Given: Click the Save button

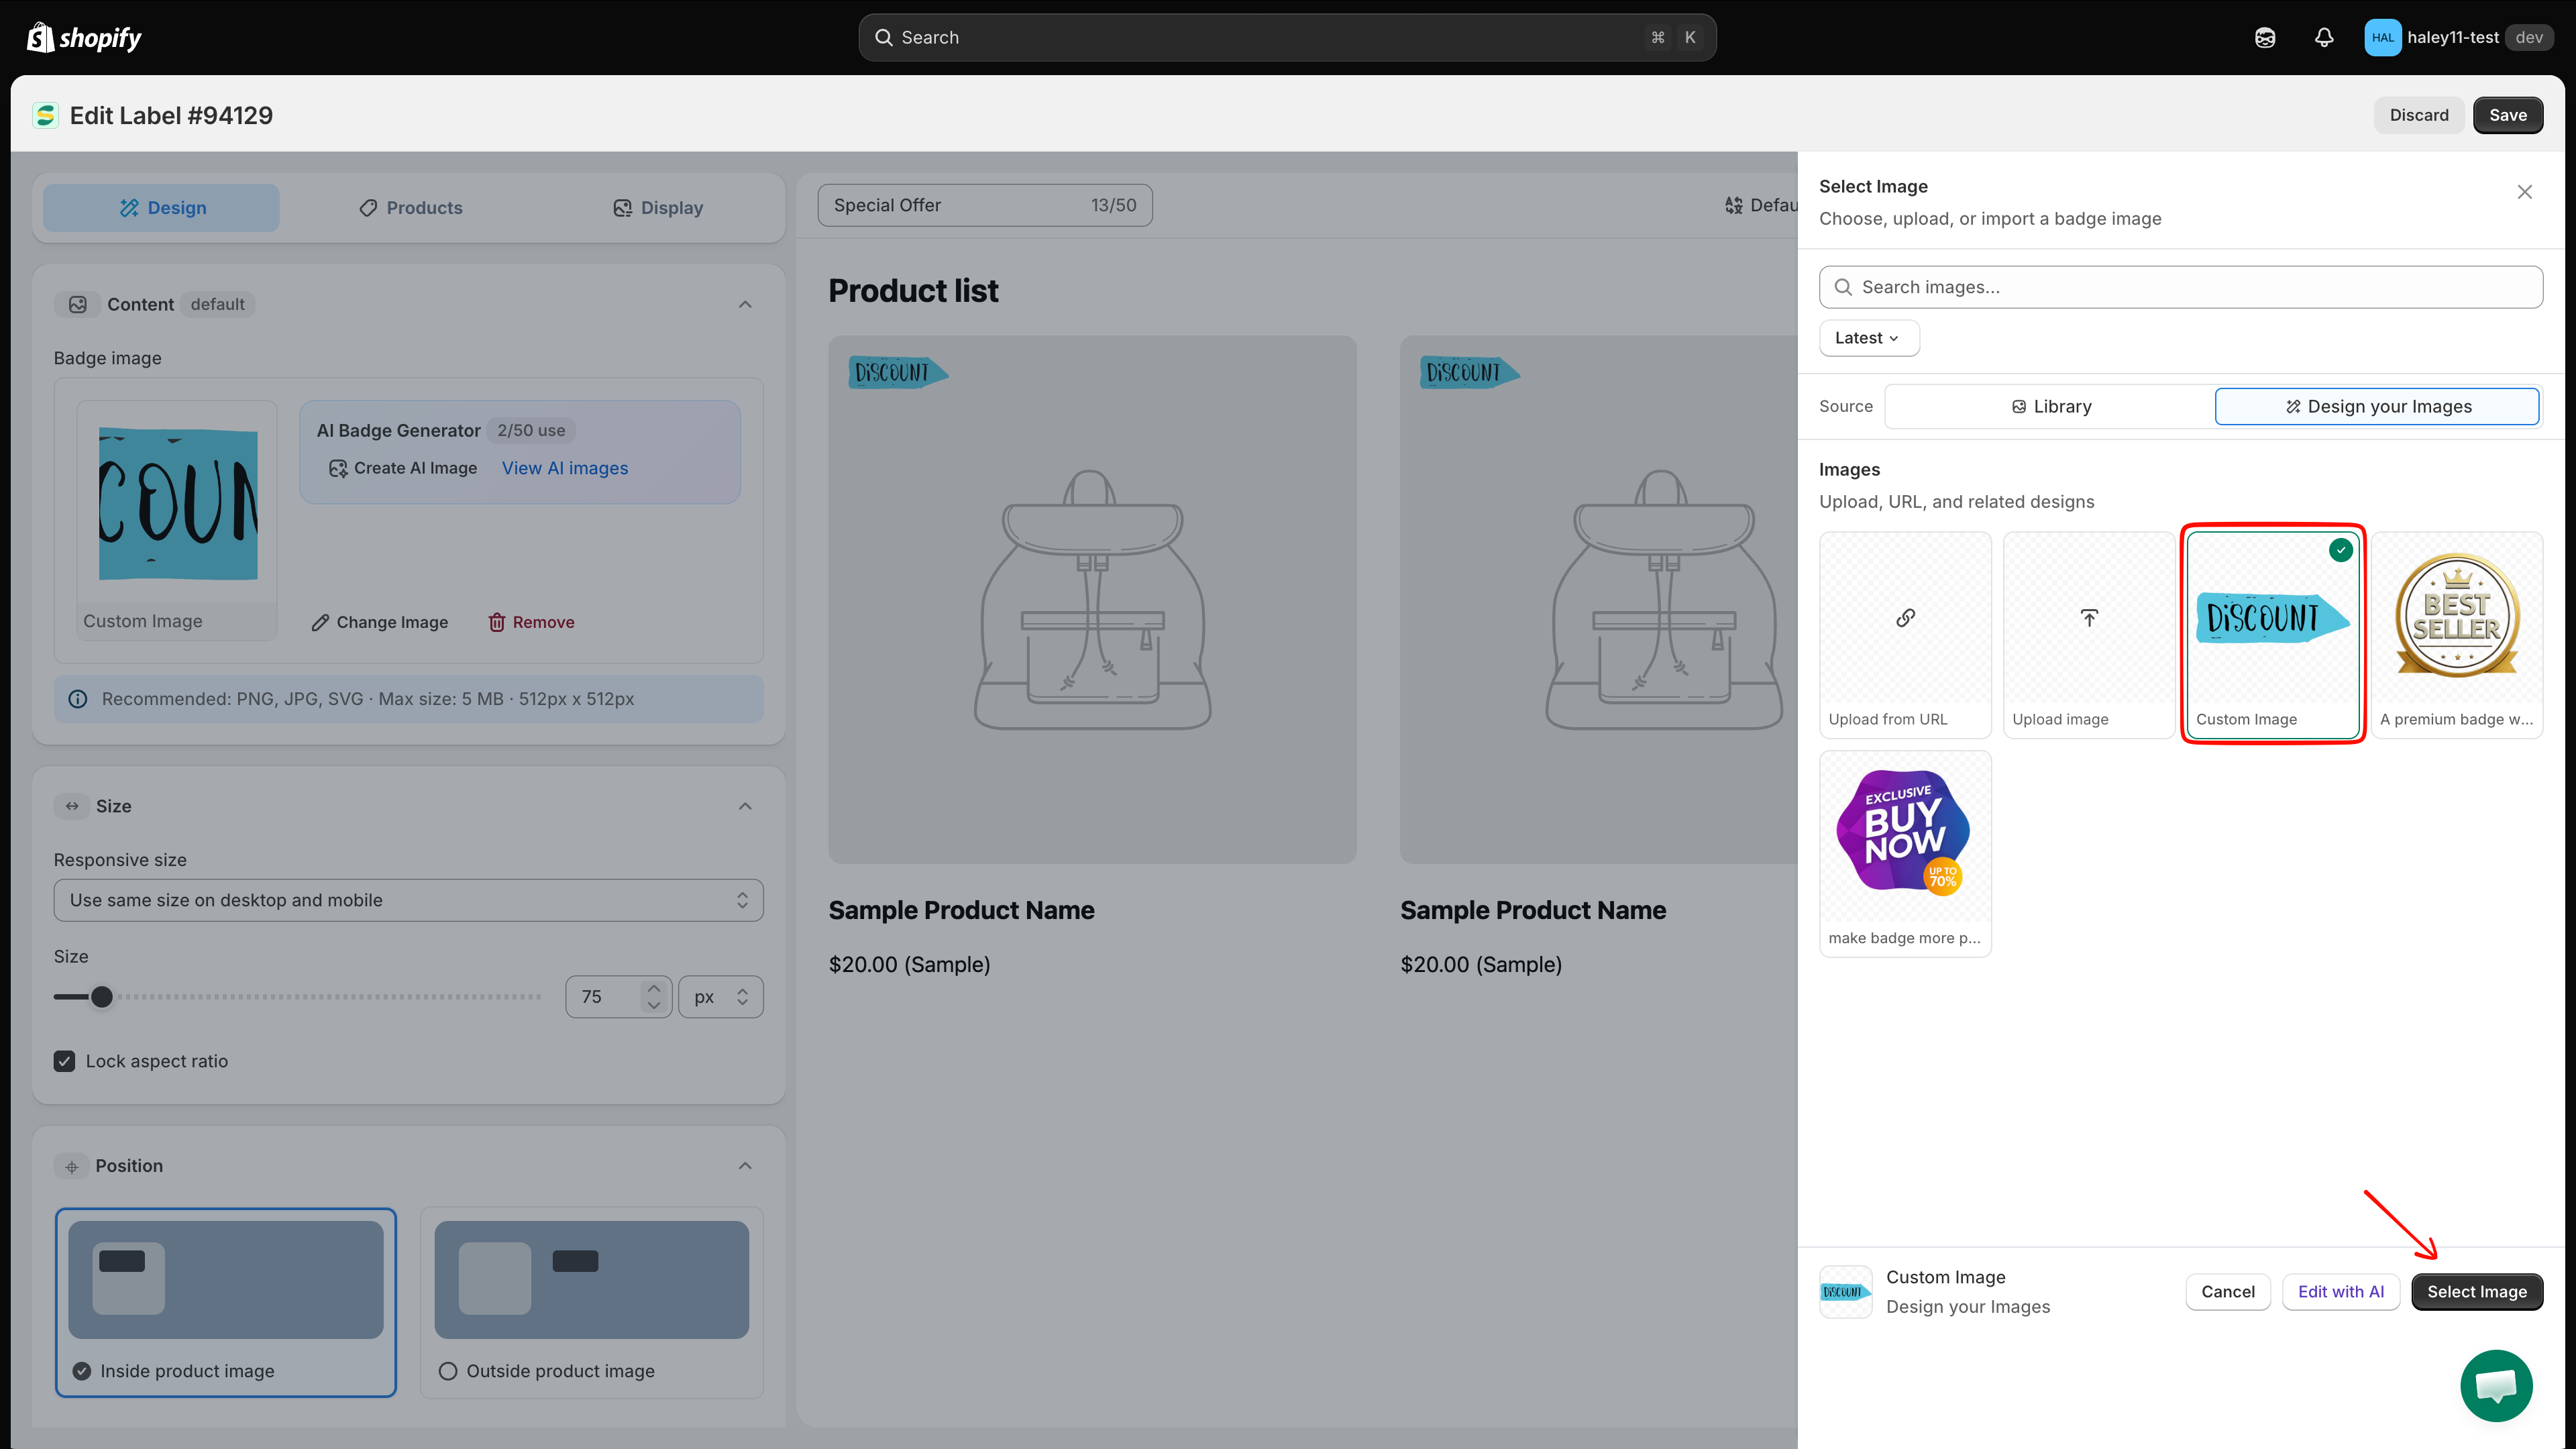Looking at the screenshot, I should pyautogui.click(x=2507, y=115).
